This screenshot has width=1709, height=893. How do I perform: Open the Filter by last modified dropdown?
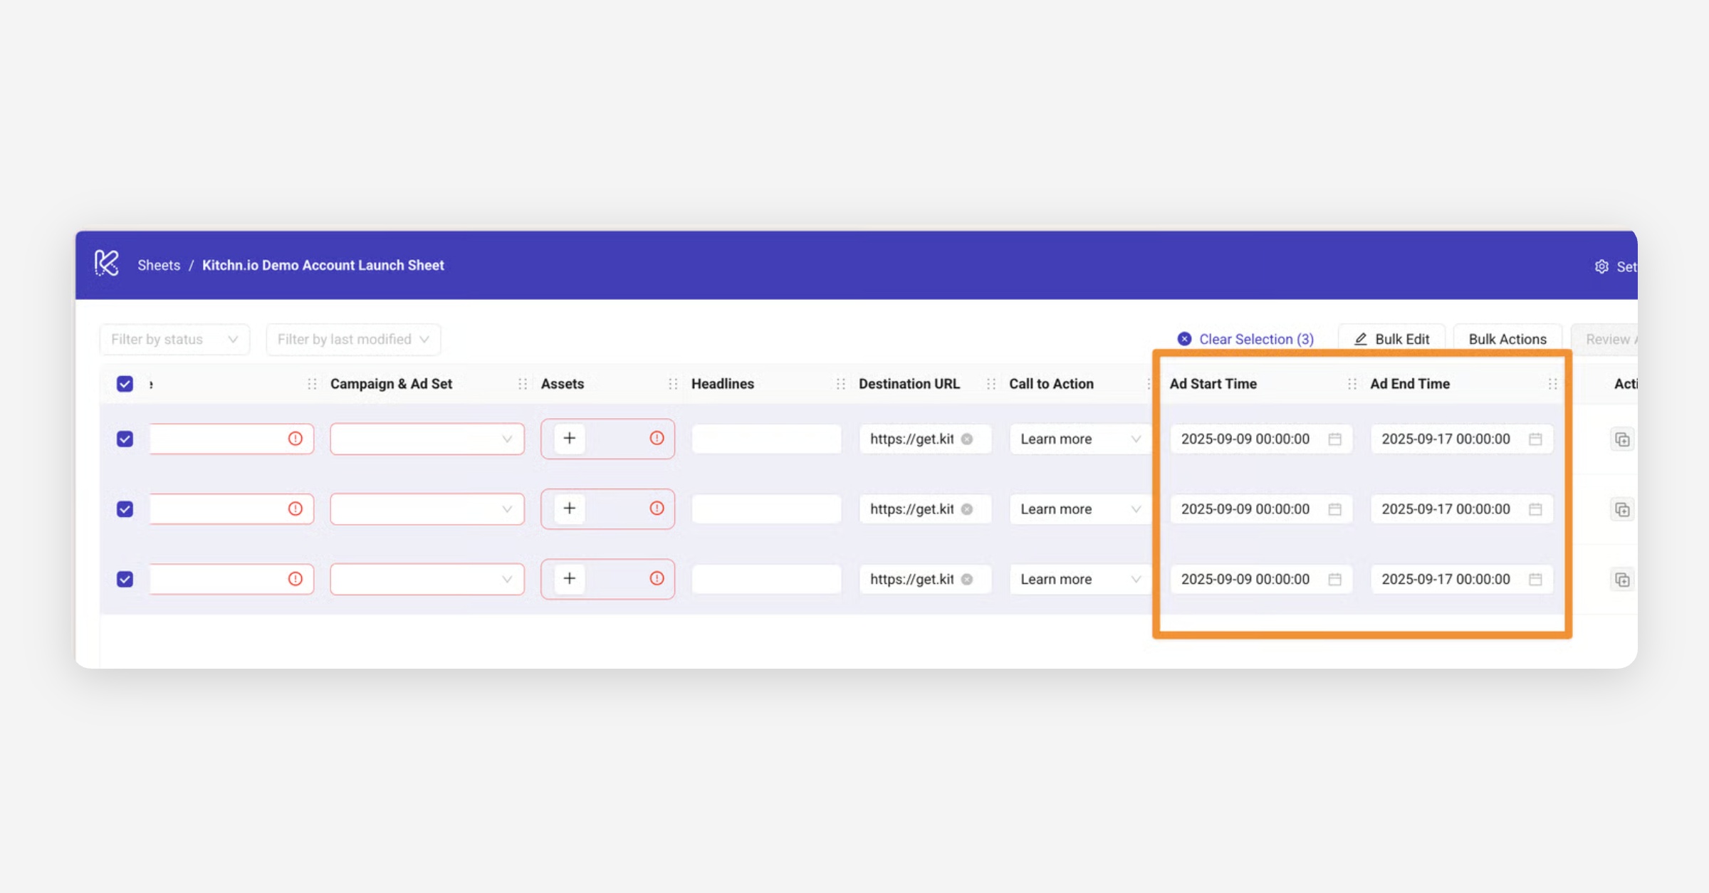point(353,340)
